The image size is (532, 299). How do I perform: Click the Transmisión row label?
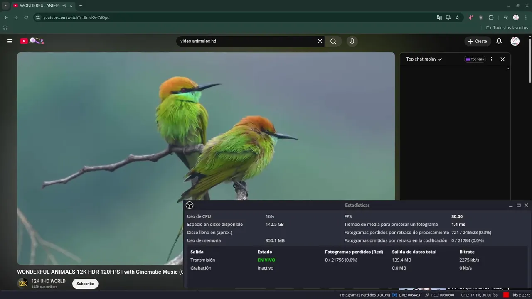point(203,260)
